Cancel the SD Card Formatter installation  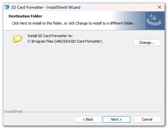(147, 119)
